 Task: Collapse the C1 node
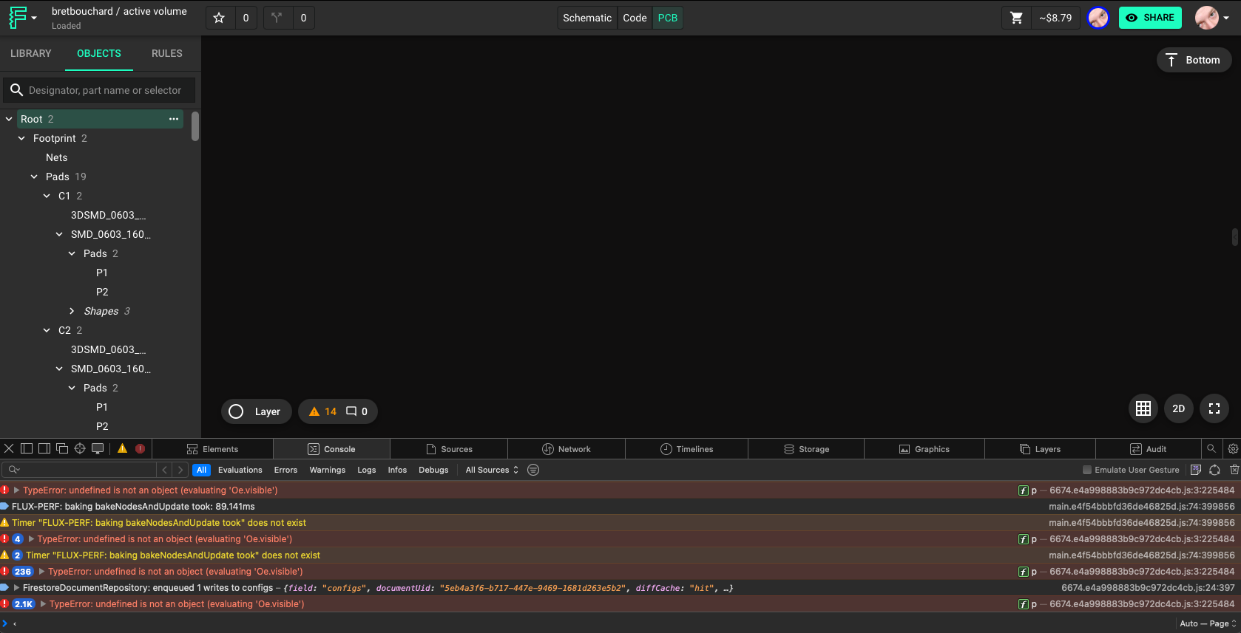(47, 196)
